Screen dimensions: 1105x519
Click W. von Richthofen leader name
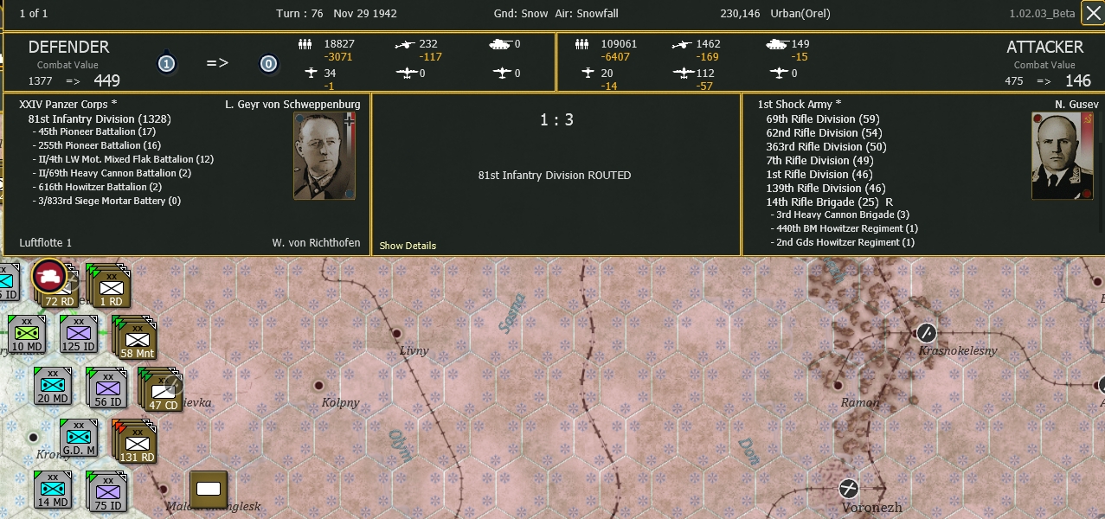pos(316,243)
